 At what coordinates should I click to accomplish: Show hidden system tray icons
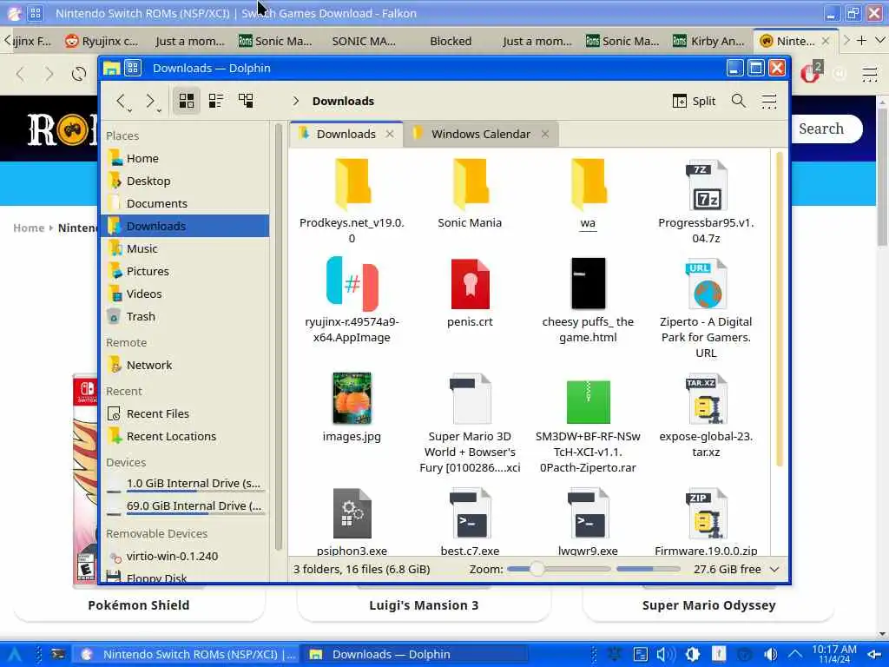pyautogui.click(x=795, y=655)
